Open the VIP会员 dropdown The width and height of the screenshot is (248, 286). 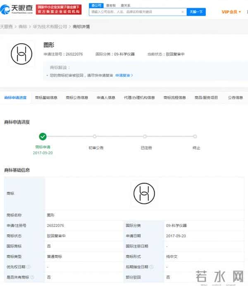point(231,12)
